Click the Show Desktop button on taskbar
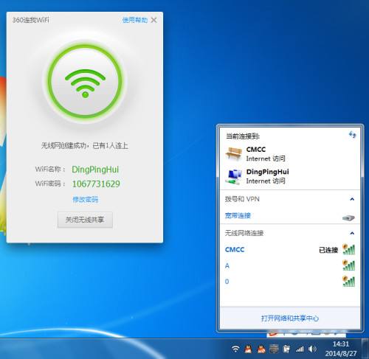 pos(365,349)
